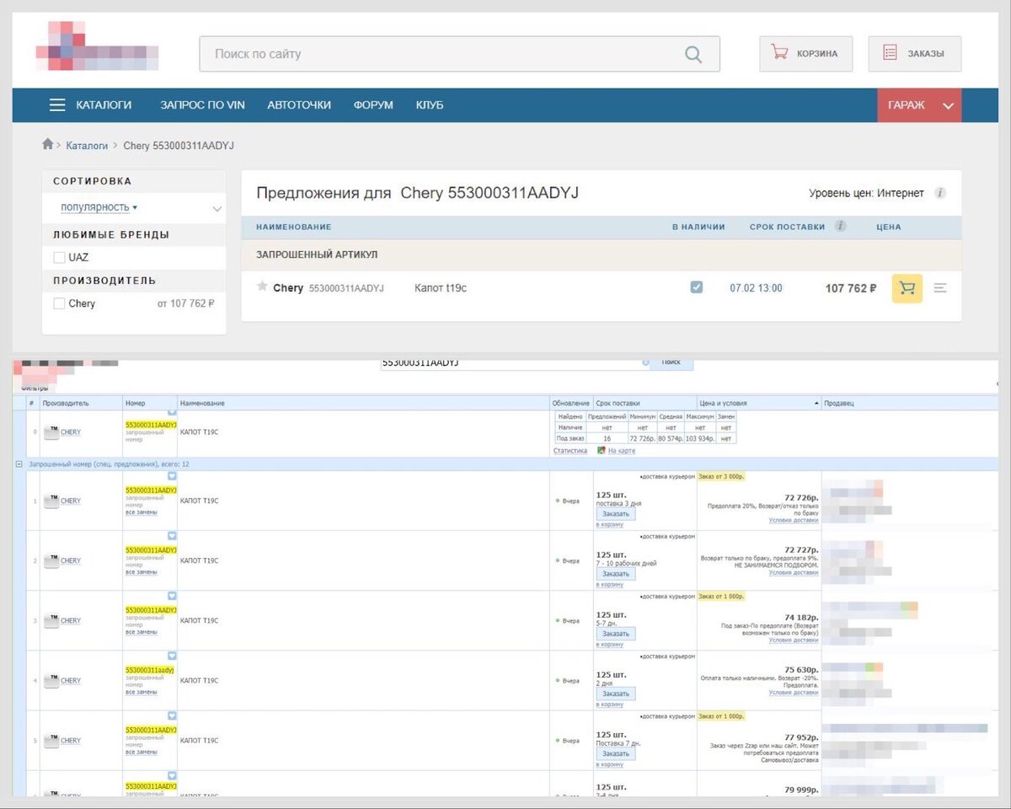The height and width of the screenshot is (809, 1011).
Task: Click Заказать for the 77 952р. offer
Action: click(616, 753)
